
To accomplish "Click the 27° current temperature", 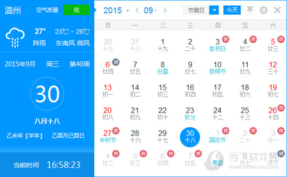I will click(x=40, y=32).
